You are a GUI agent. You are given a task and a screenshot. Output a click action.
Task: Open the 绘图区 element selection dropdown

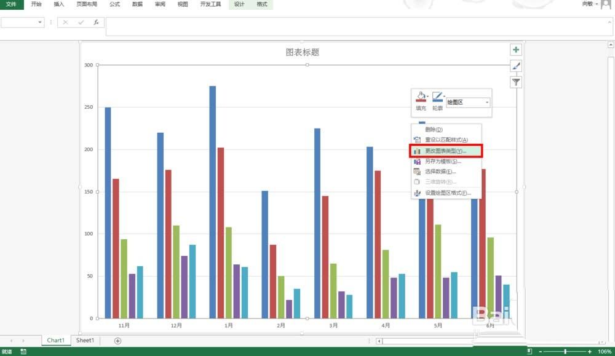tap(486, 101)
